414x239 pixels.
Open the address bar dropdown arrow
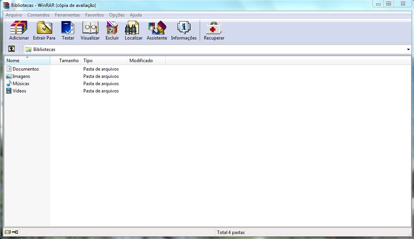(x=408, y=49)
